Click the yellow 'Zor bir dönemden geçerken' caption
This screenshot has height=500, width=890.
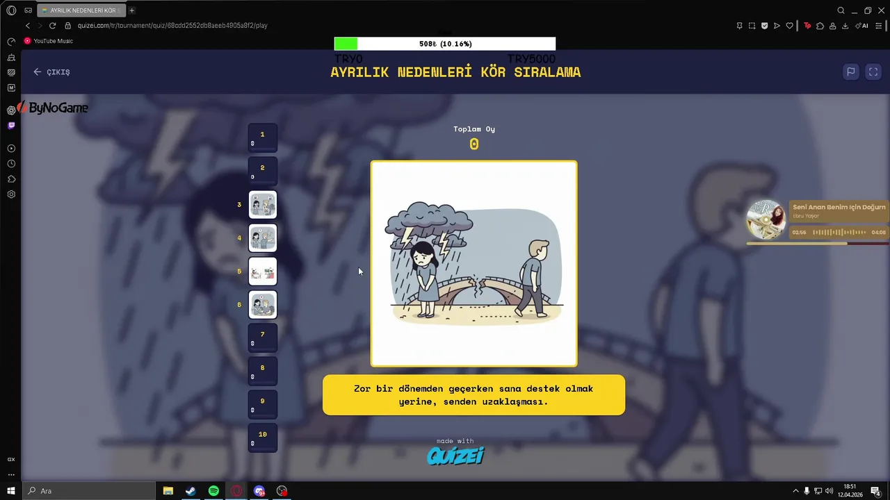[x=474, y=395]
